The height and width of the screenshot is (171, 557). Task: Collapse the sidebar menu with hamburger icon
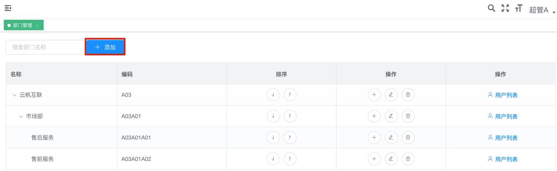(7, 8)
